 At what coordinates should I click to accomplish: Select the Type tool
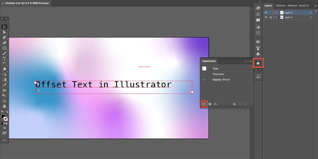[x=5, y=59]
